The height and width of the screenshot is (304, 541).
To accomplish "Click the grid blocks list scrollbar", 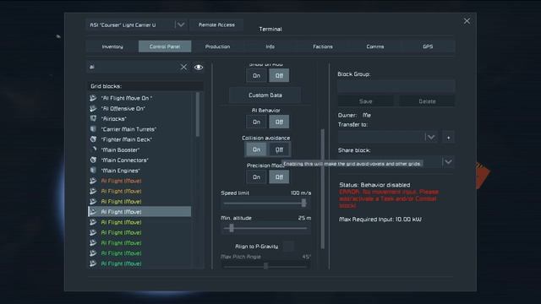I will (198, 114).
